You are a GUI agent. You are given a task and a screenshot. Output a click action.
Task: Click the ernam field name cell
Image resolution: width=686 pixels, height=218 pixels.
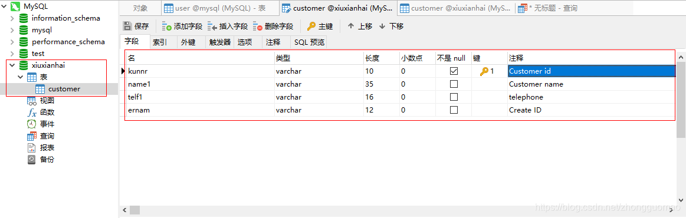point(201,110)
